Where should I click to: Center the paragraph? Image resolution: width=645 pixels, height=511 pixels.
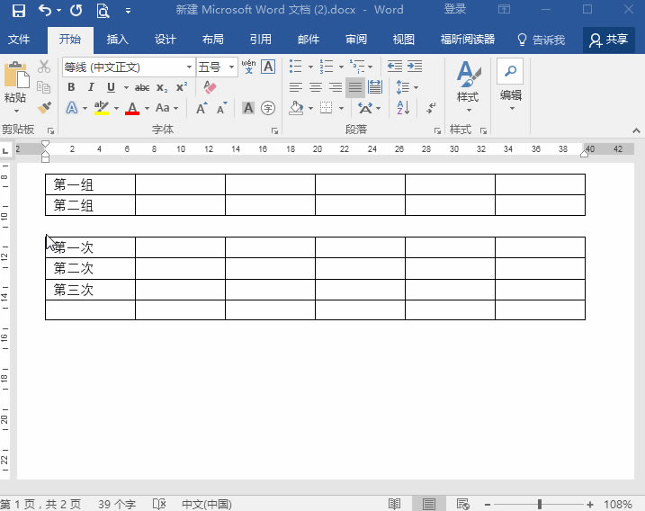click(x=316, y=87)
